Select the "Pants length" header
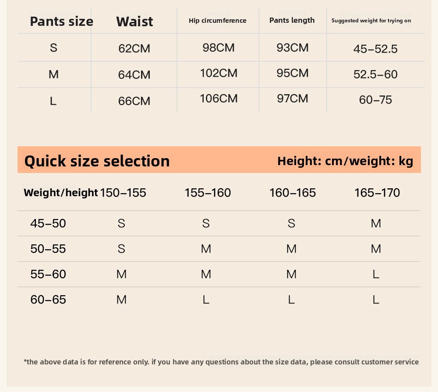The width and height of the screenshot is (438, 392). click(292, 20)
